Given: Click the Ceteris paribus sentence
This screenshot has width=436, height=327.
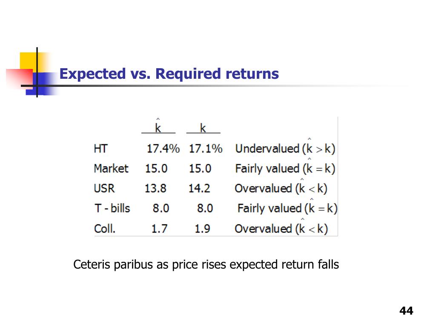Looking at the screenshot, I should (206, 264).
